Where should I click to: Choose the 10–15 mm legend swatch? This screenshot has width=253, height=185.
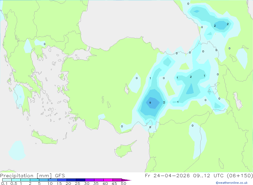[x=53, y=180]
